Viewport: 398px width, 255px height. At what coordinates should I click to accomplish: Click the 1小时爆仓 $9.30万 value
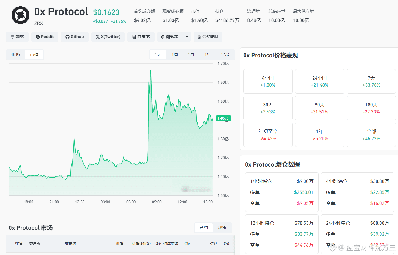[x=305, y=181]
